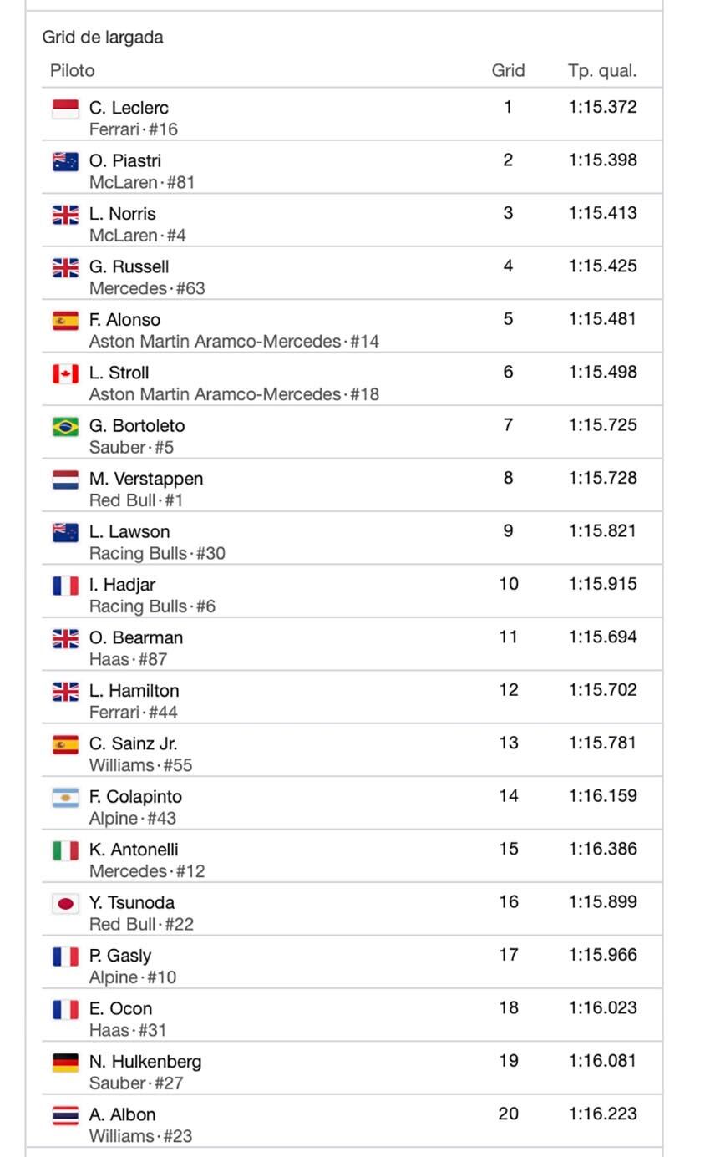The image size is (710, 1157).
Task: Click G. Russell's driver name
Action: 129,267
